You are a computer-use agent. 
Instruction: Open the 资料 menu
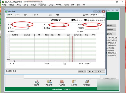coord(19,5)
